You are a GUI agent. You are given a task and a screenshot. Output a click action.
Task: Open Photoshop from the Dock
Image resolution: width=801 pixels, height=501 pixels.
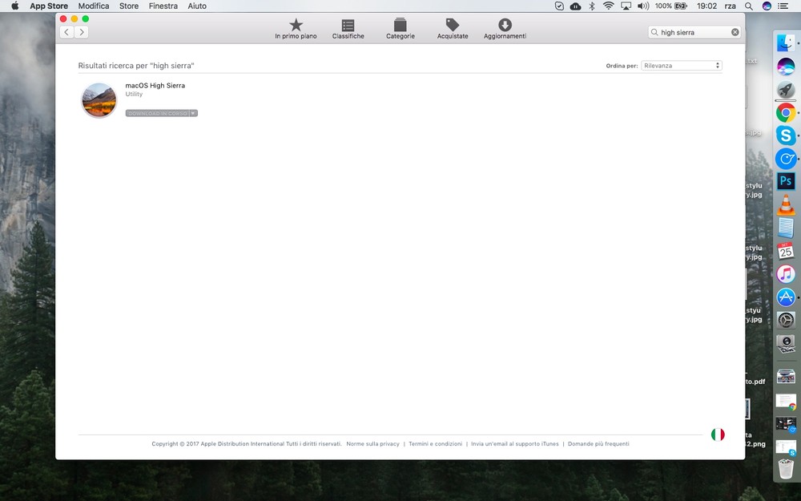(x=786, y=181)
